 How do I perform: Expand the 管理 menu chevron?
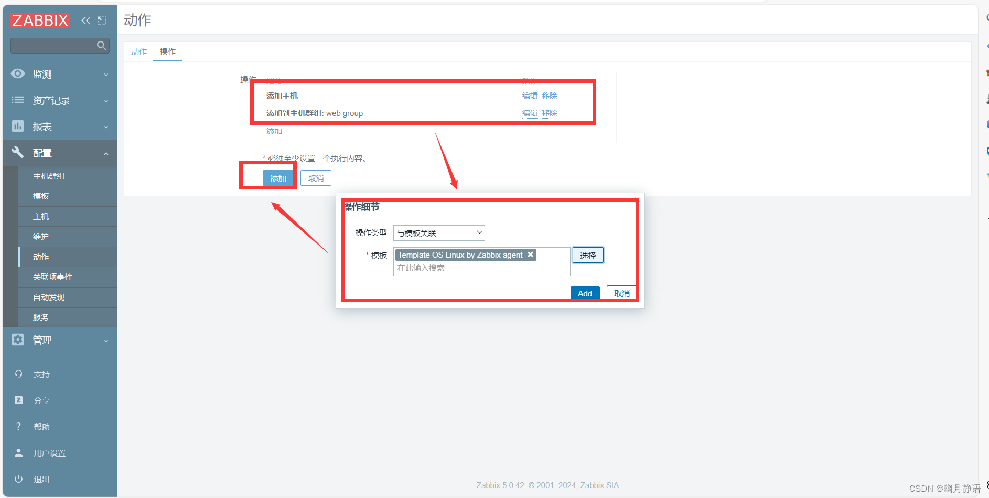point(106,341)
